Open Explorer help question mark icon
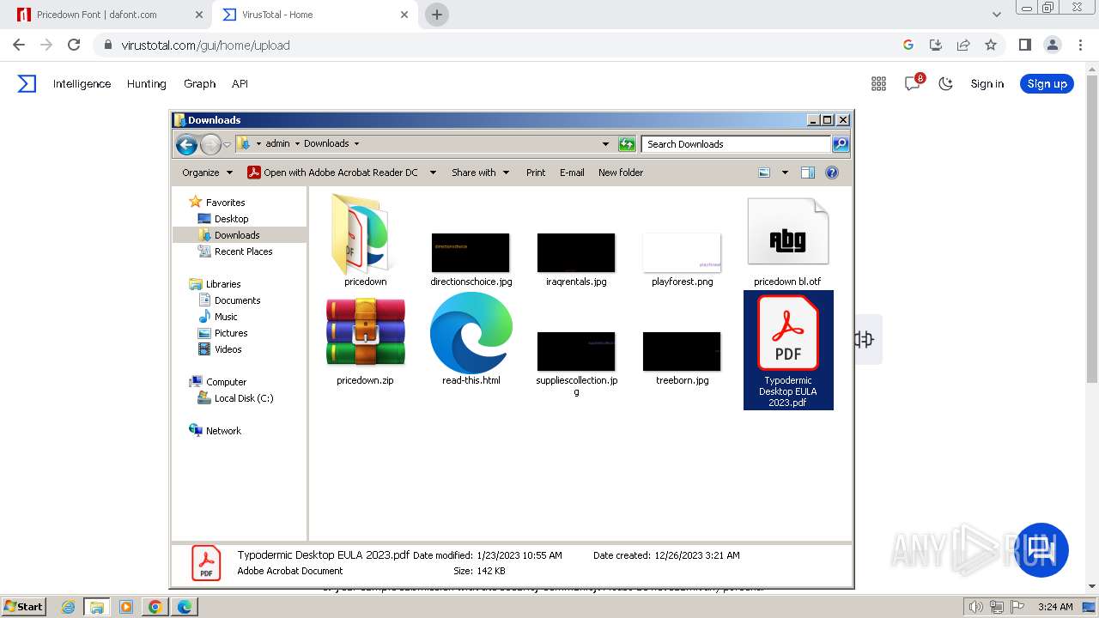This screenshot has width=1099, height=618. (x=831, y=173)
